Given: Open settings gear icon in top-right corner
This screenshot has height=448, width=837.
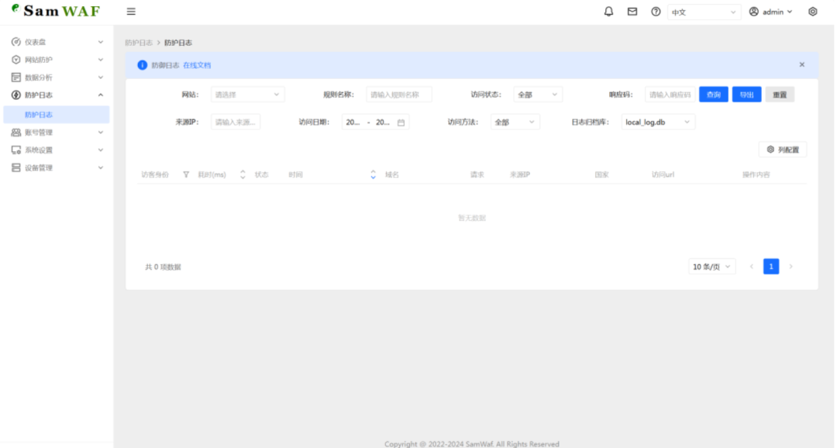Looking at the screenshot, I should [x=812, y=12].
